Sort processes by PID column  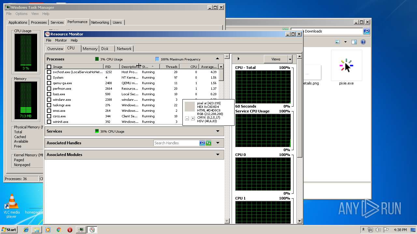point(112,67)
